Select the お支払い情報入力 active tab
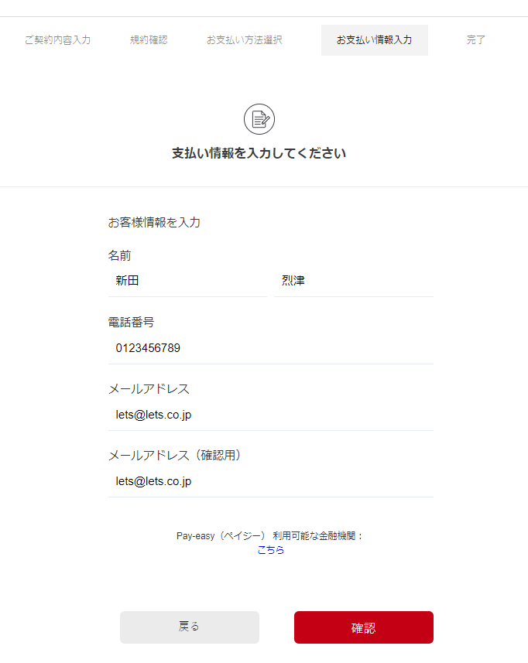Image resolution: width=528 pixels, height=663 pixels. tap(375, 40)
